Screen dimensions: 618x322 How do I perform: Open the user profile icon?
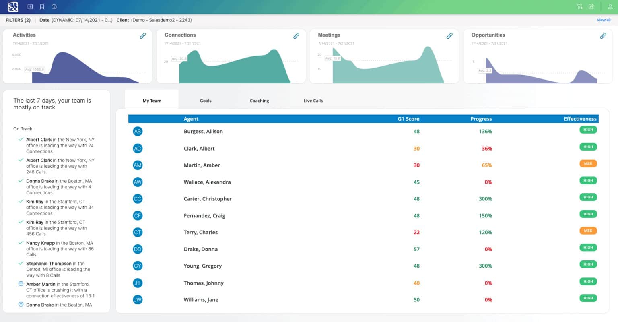point(611,7)
